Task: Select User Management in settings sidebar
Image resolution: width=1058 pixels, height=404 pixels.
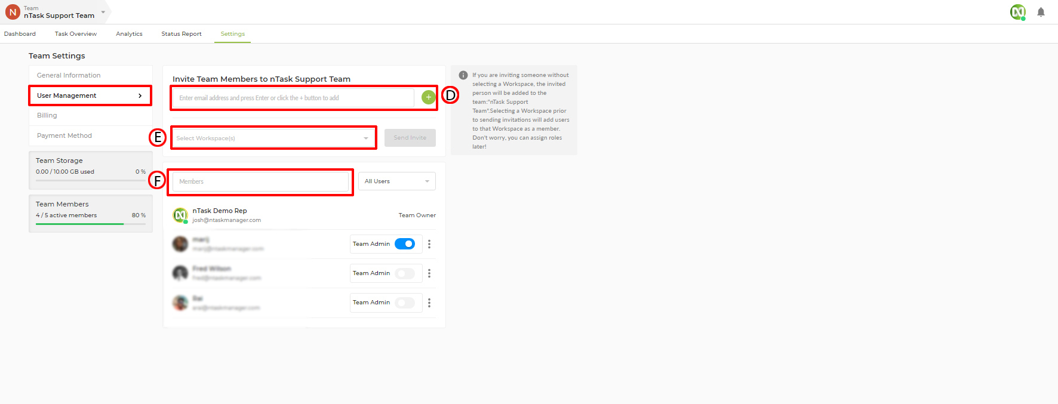Action: tap(91, 95)
